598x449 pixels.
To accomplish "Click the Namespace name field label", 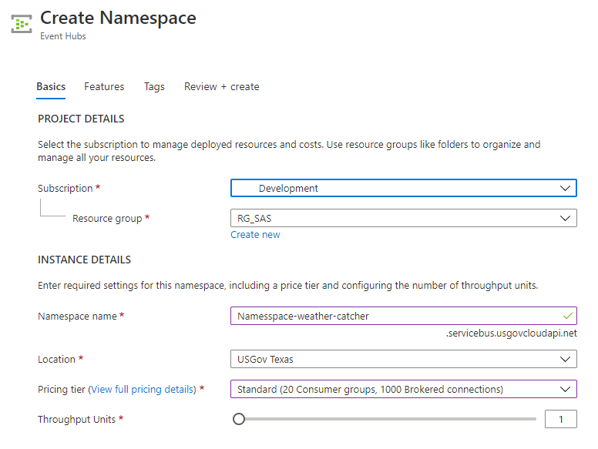I will [x=77, y=317].
